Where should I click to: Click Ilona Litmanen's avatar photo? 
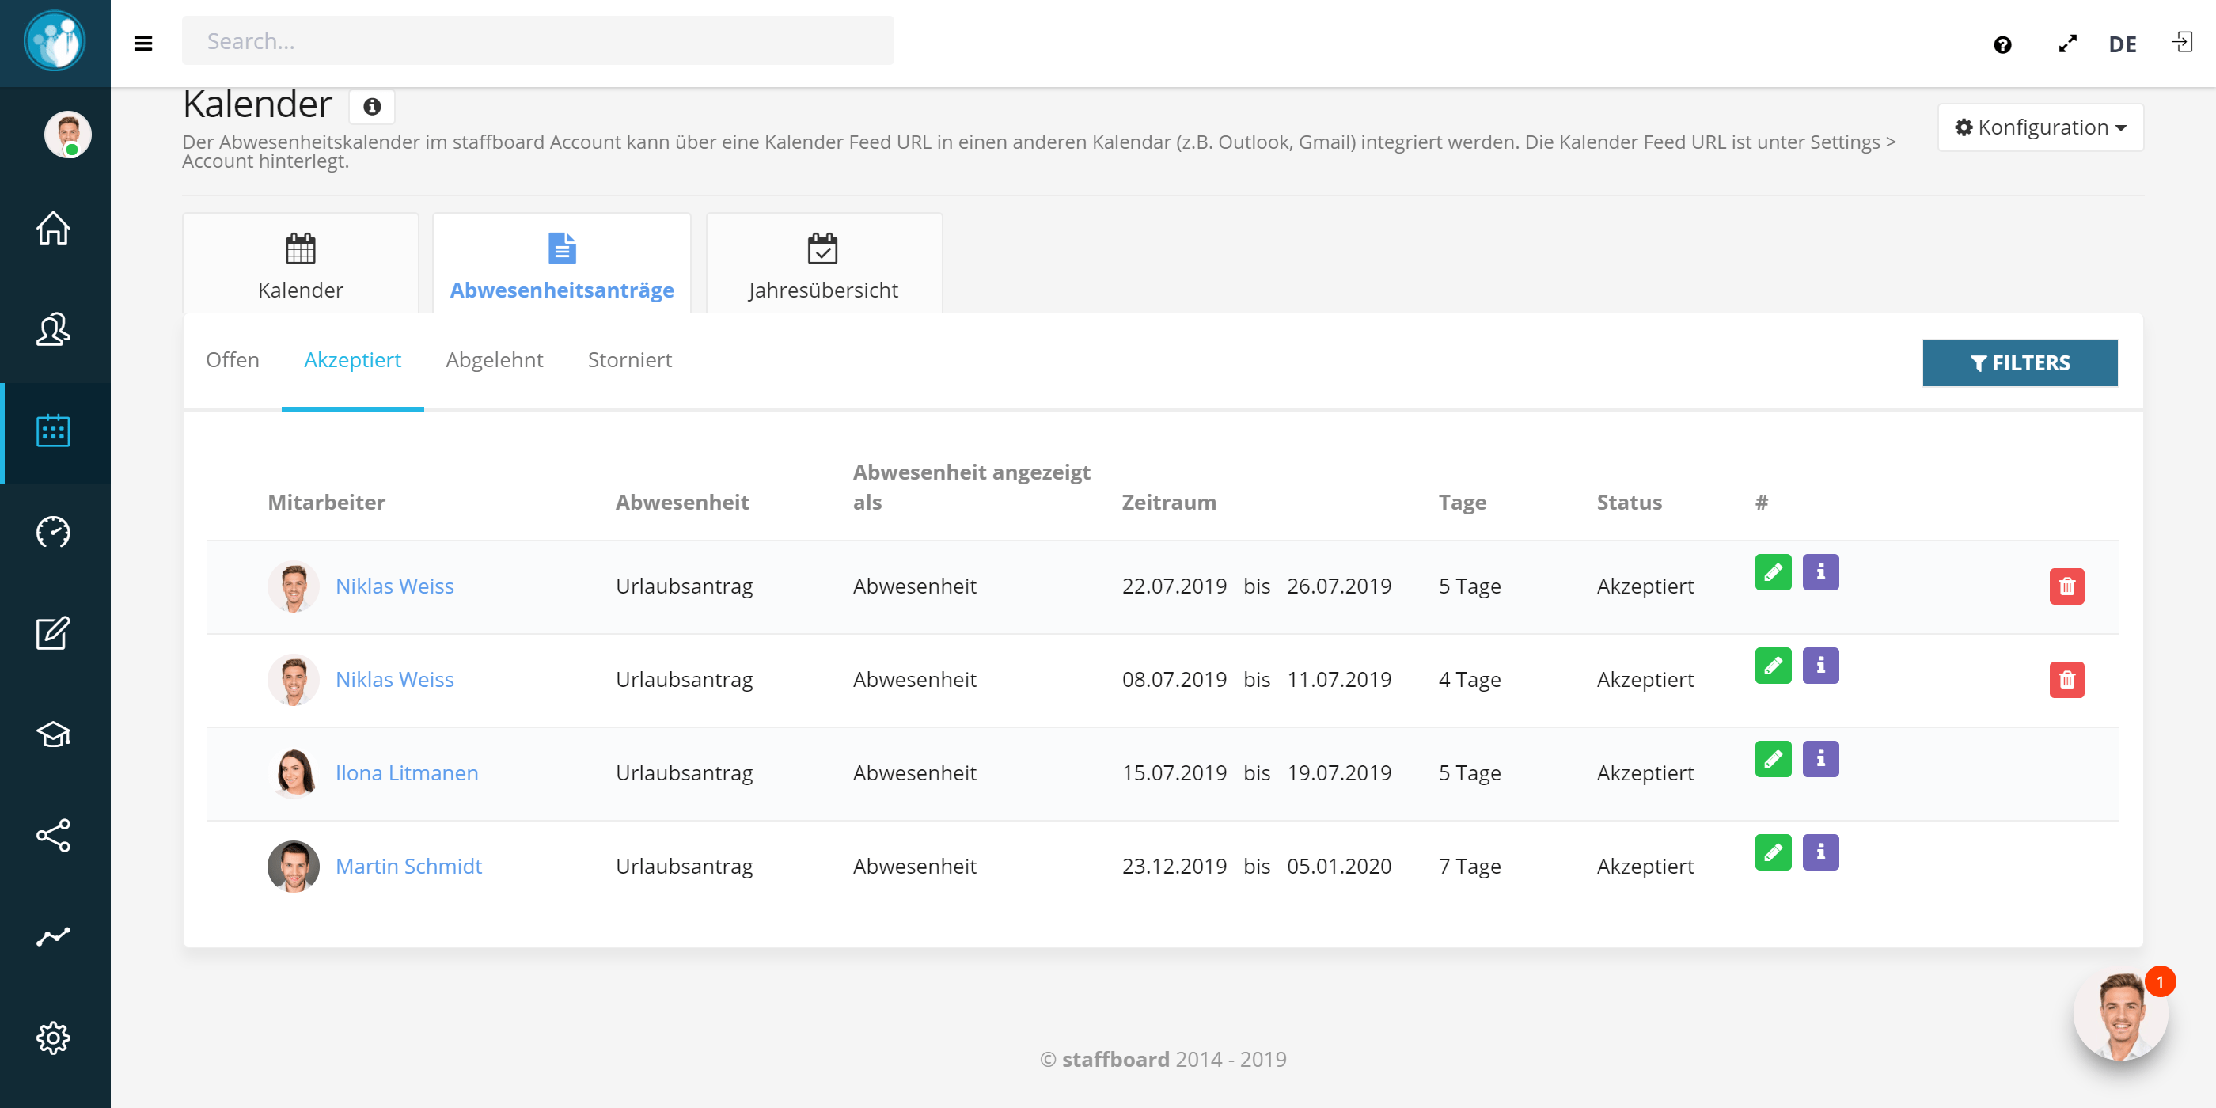click(x=294, y=772)
